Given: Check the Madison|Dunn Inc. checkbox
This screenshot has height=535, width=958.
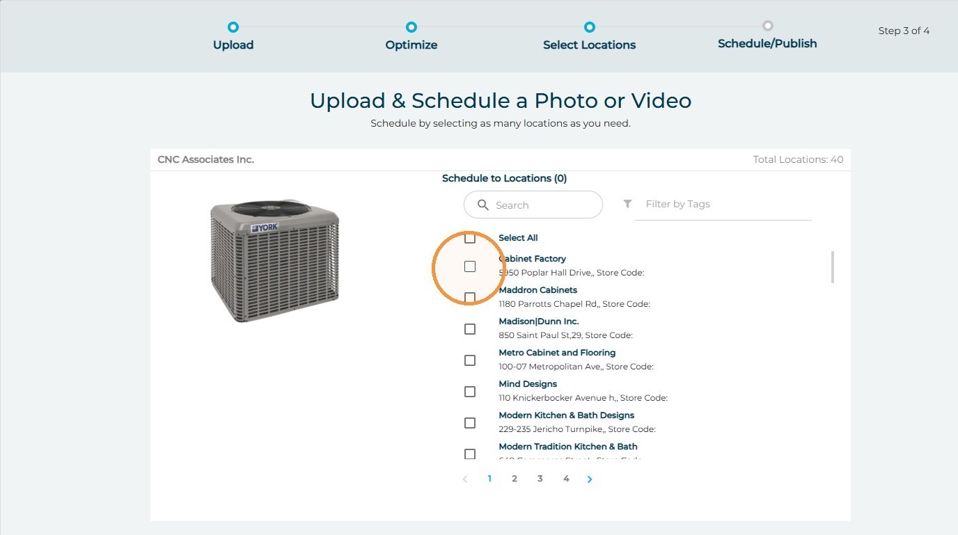Looking at the screenshot, I should pyautogui.click(x=470, y=329).
